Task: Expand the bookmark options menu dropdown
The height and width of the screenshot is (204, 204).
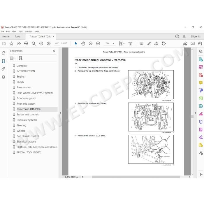Action: coord(13,58)
